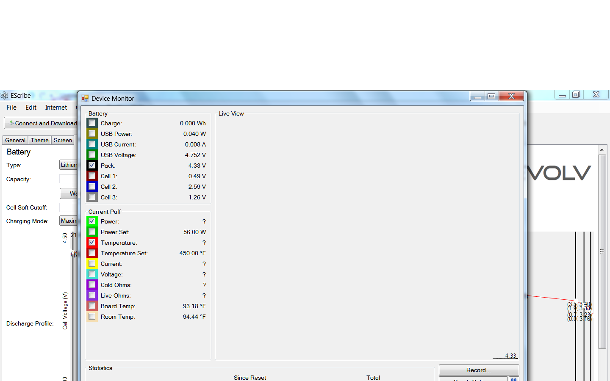Click the Record... button
The height and width of the screenshot is (381, 610).
pyautogui.click(x=478, y=370)
